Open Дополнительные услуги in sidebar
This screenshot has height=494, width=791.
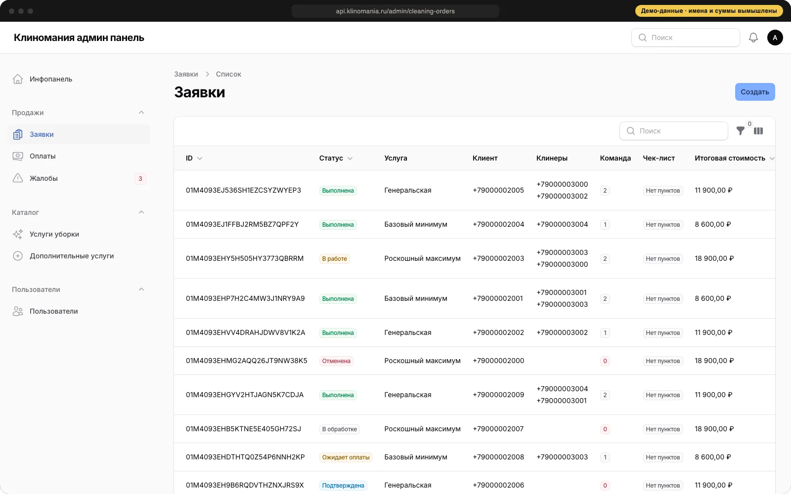pyautogui.click(x=79, y=256)
